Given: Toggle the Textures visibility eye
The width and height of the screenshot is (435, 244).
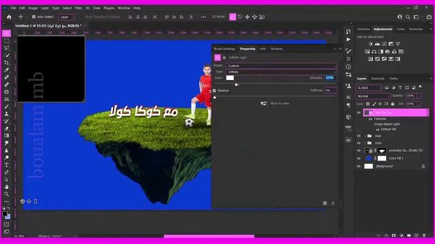Looking at the screenshot, I should pos(370,119).
